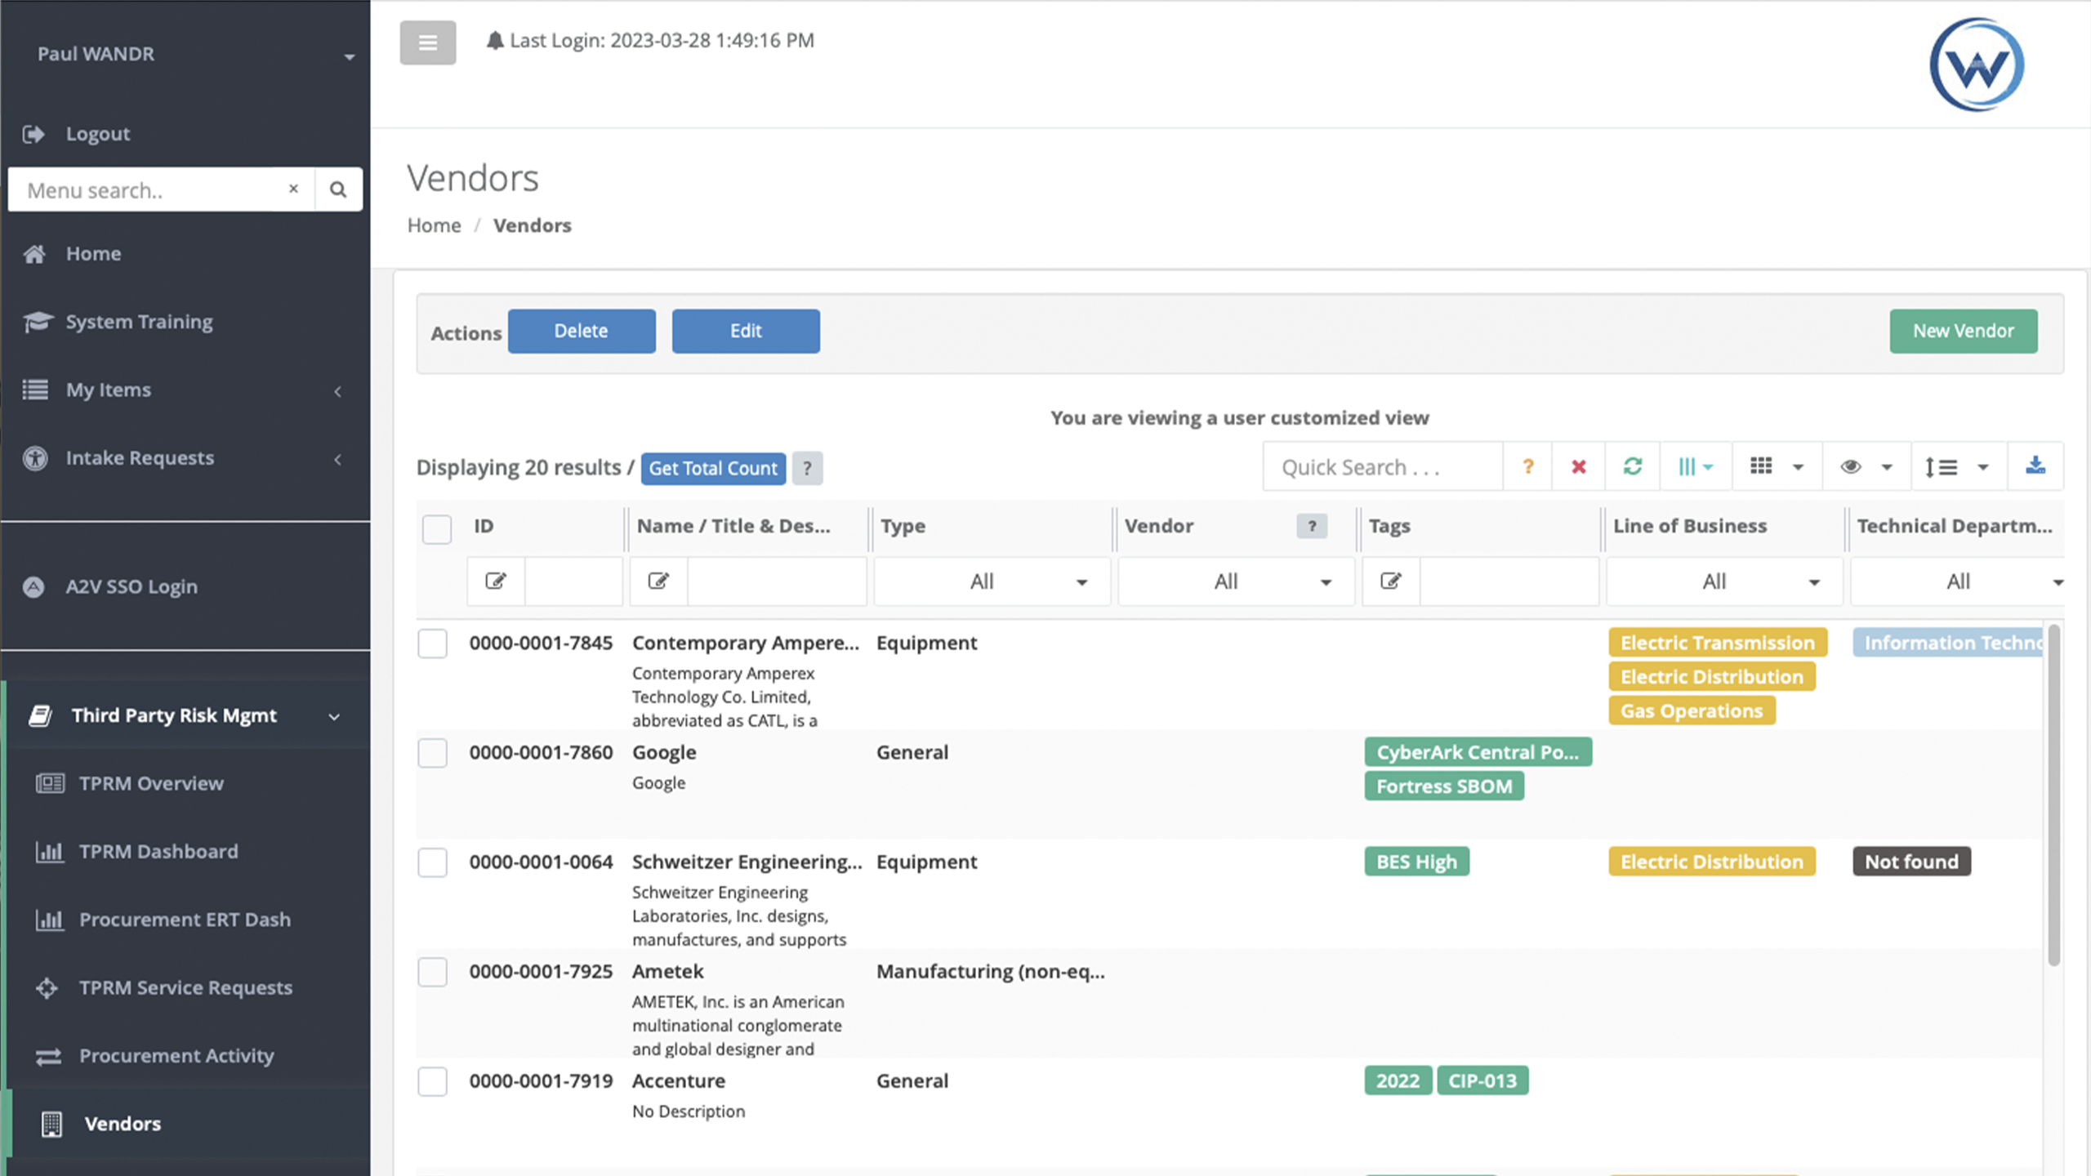This screenshot has width=2091, height=1176.
Task: Click the notification bell icon
Action: click(494, 41)
